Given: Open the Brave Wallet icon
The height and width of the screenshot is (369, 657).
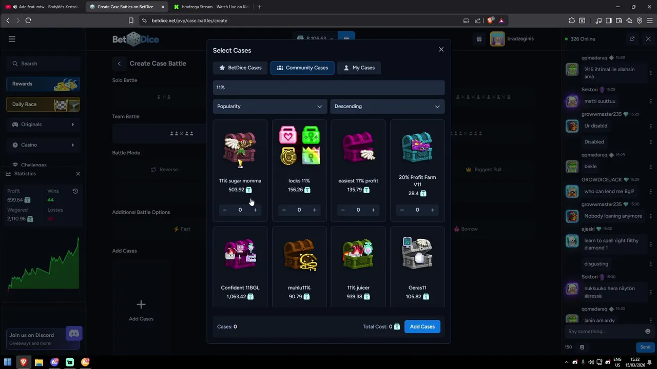Looking at the screenshot, I should point(619,20).
